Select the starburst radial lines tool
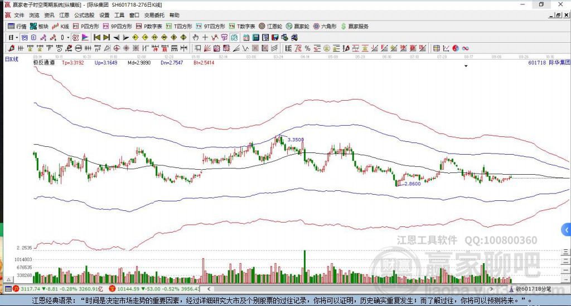571x306 pixels. coord(126,48)
